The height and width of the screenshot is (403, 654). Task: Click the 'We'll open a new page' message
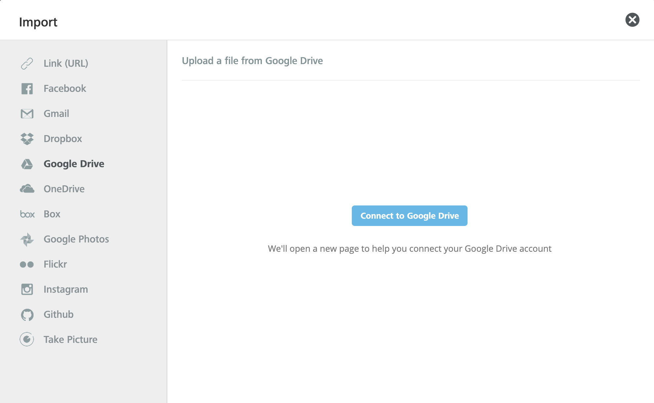point(410,249)
